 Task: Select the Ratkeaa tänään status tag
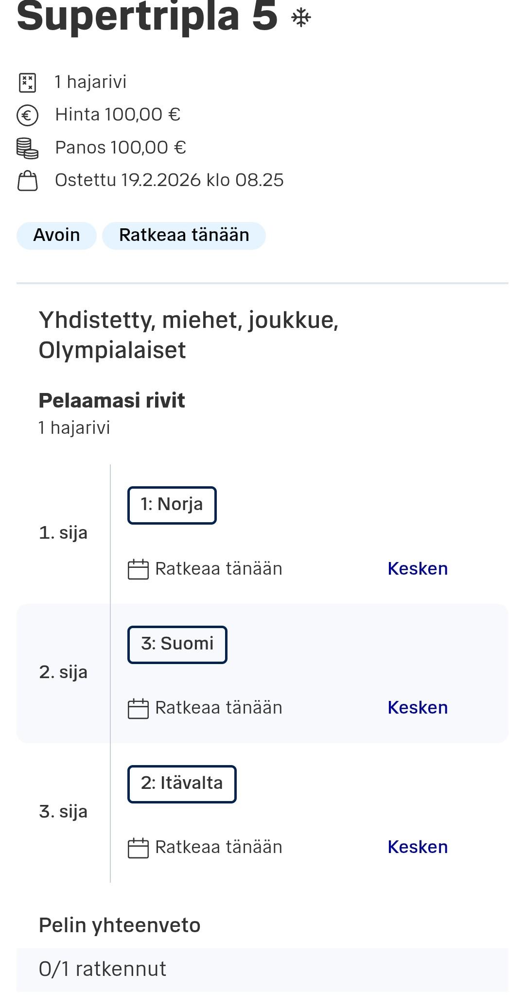[184, 236]
